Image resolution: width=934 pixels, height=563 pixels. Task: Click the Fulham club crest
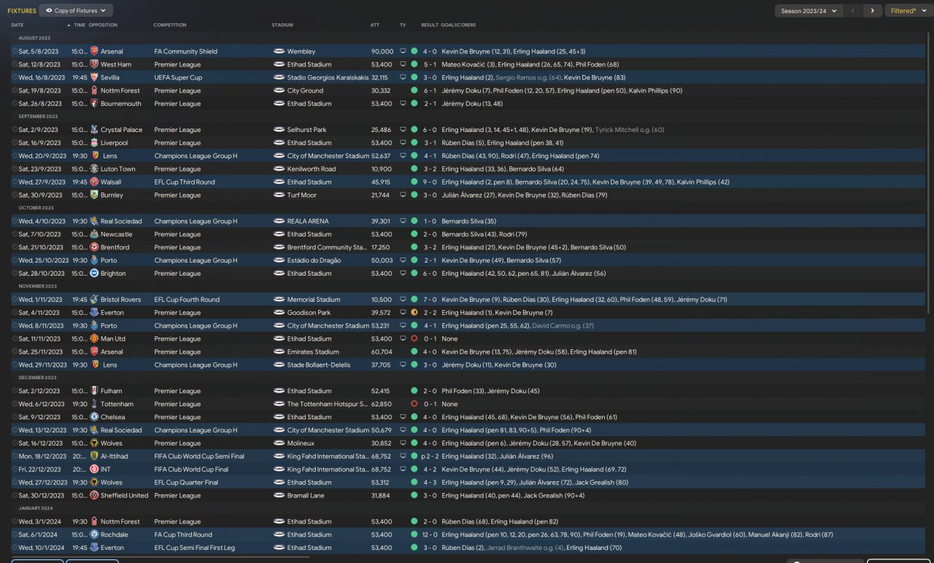coord(94,391)
